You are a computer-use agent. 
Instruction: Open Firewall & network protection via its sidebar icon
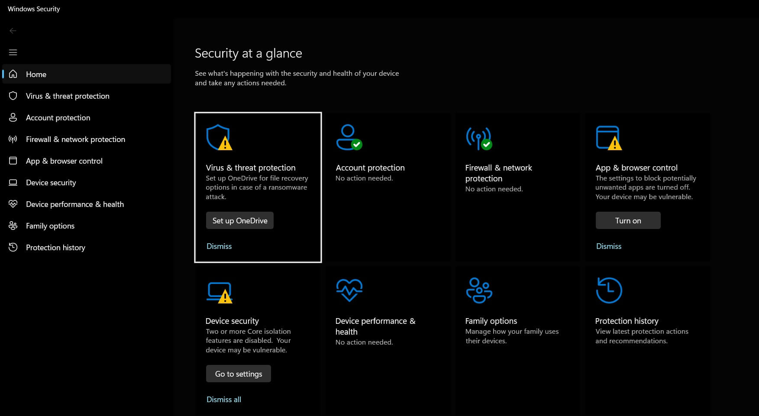coord(13,139)
